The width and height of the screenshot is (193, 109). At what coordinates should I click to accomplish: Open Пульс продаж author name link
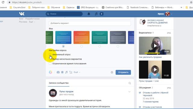pos(66,91)
